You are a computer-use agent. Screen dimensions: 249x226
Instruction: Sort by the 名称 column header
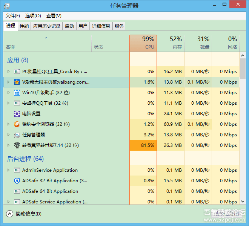coord(47,43)
